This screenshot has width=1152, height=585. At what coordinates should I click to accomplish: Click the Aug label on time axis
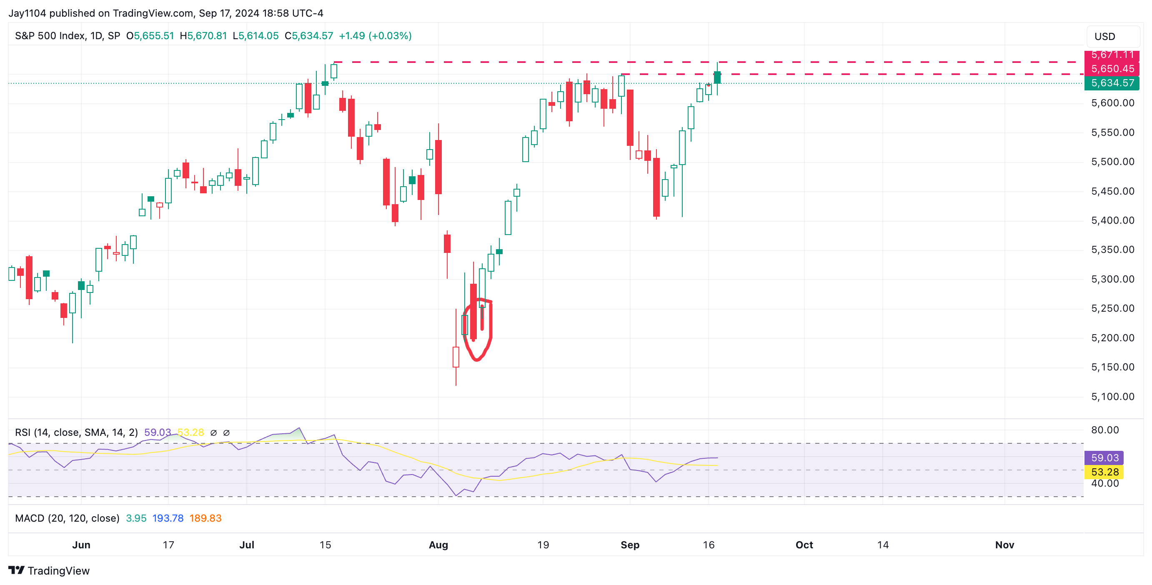click(438, 545)
